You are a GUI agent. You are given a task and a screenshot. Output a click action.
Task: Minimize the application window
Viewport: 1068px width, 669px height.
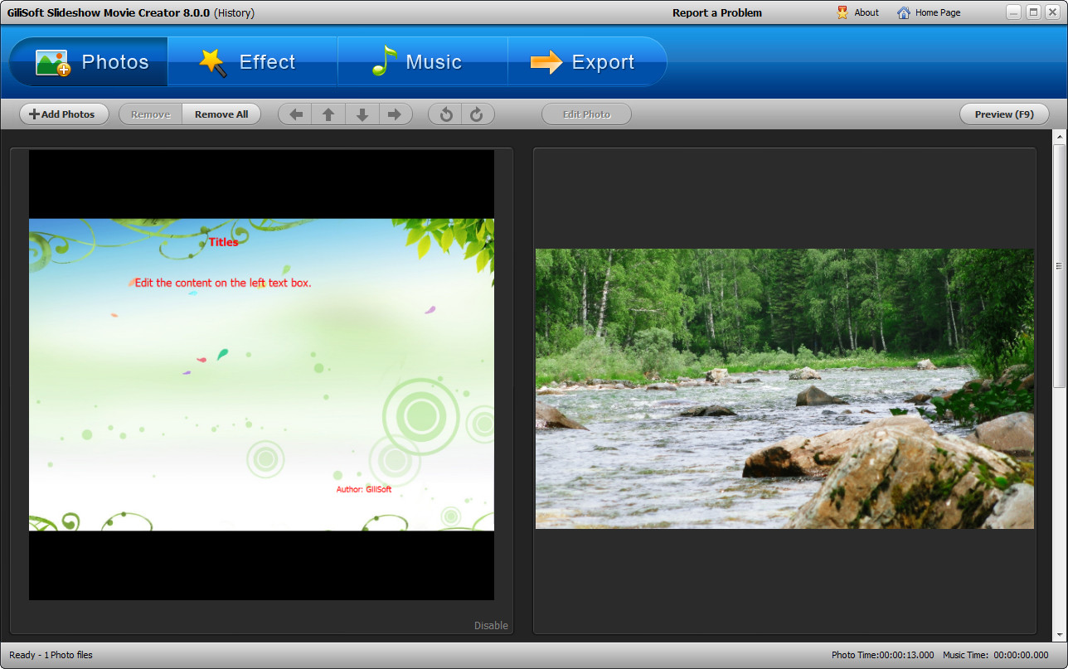pyautogui.click(x=1014, y=12)
